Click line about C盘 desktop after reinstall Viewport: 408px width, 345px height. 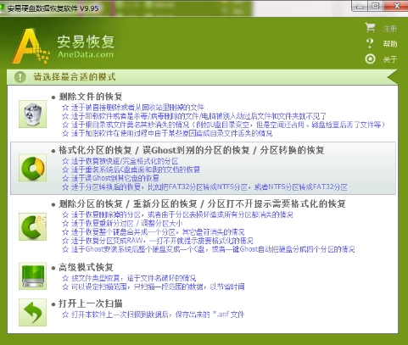(131, 170)
